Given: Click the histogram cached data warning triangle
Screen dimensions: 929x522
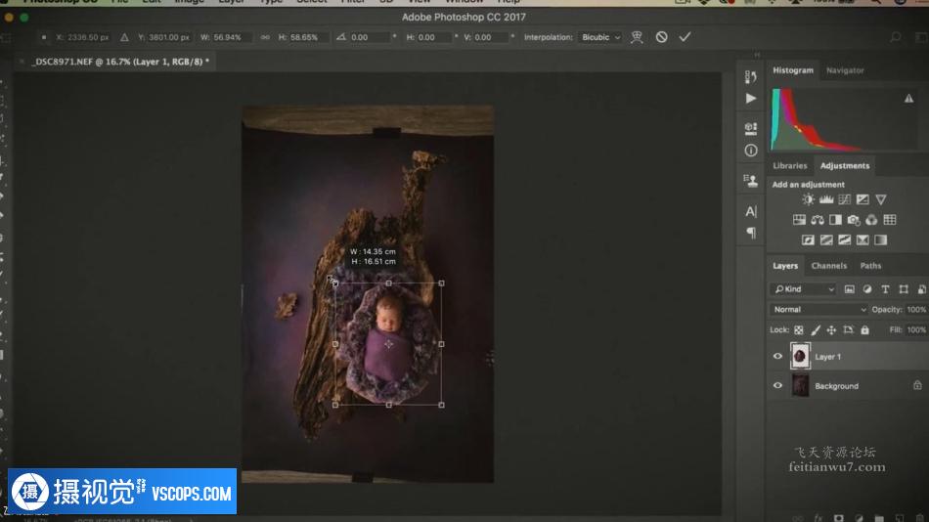Looking at the screenshot, I should [908, 99].
